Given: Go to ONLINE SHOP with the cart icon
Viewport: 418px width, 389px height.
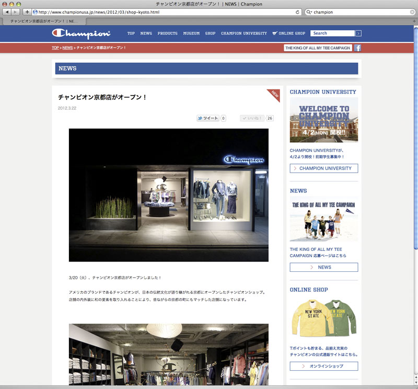Looking at the screenshot, I should point(289,33).
